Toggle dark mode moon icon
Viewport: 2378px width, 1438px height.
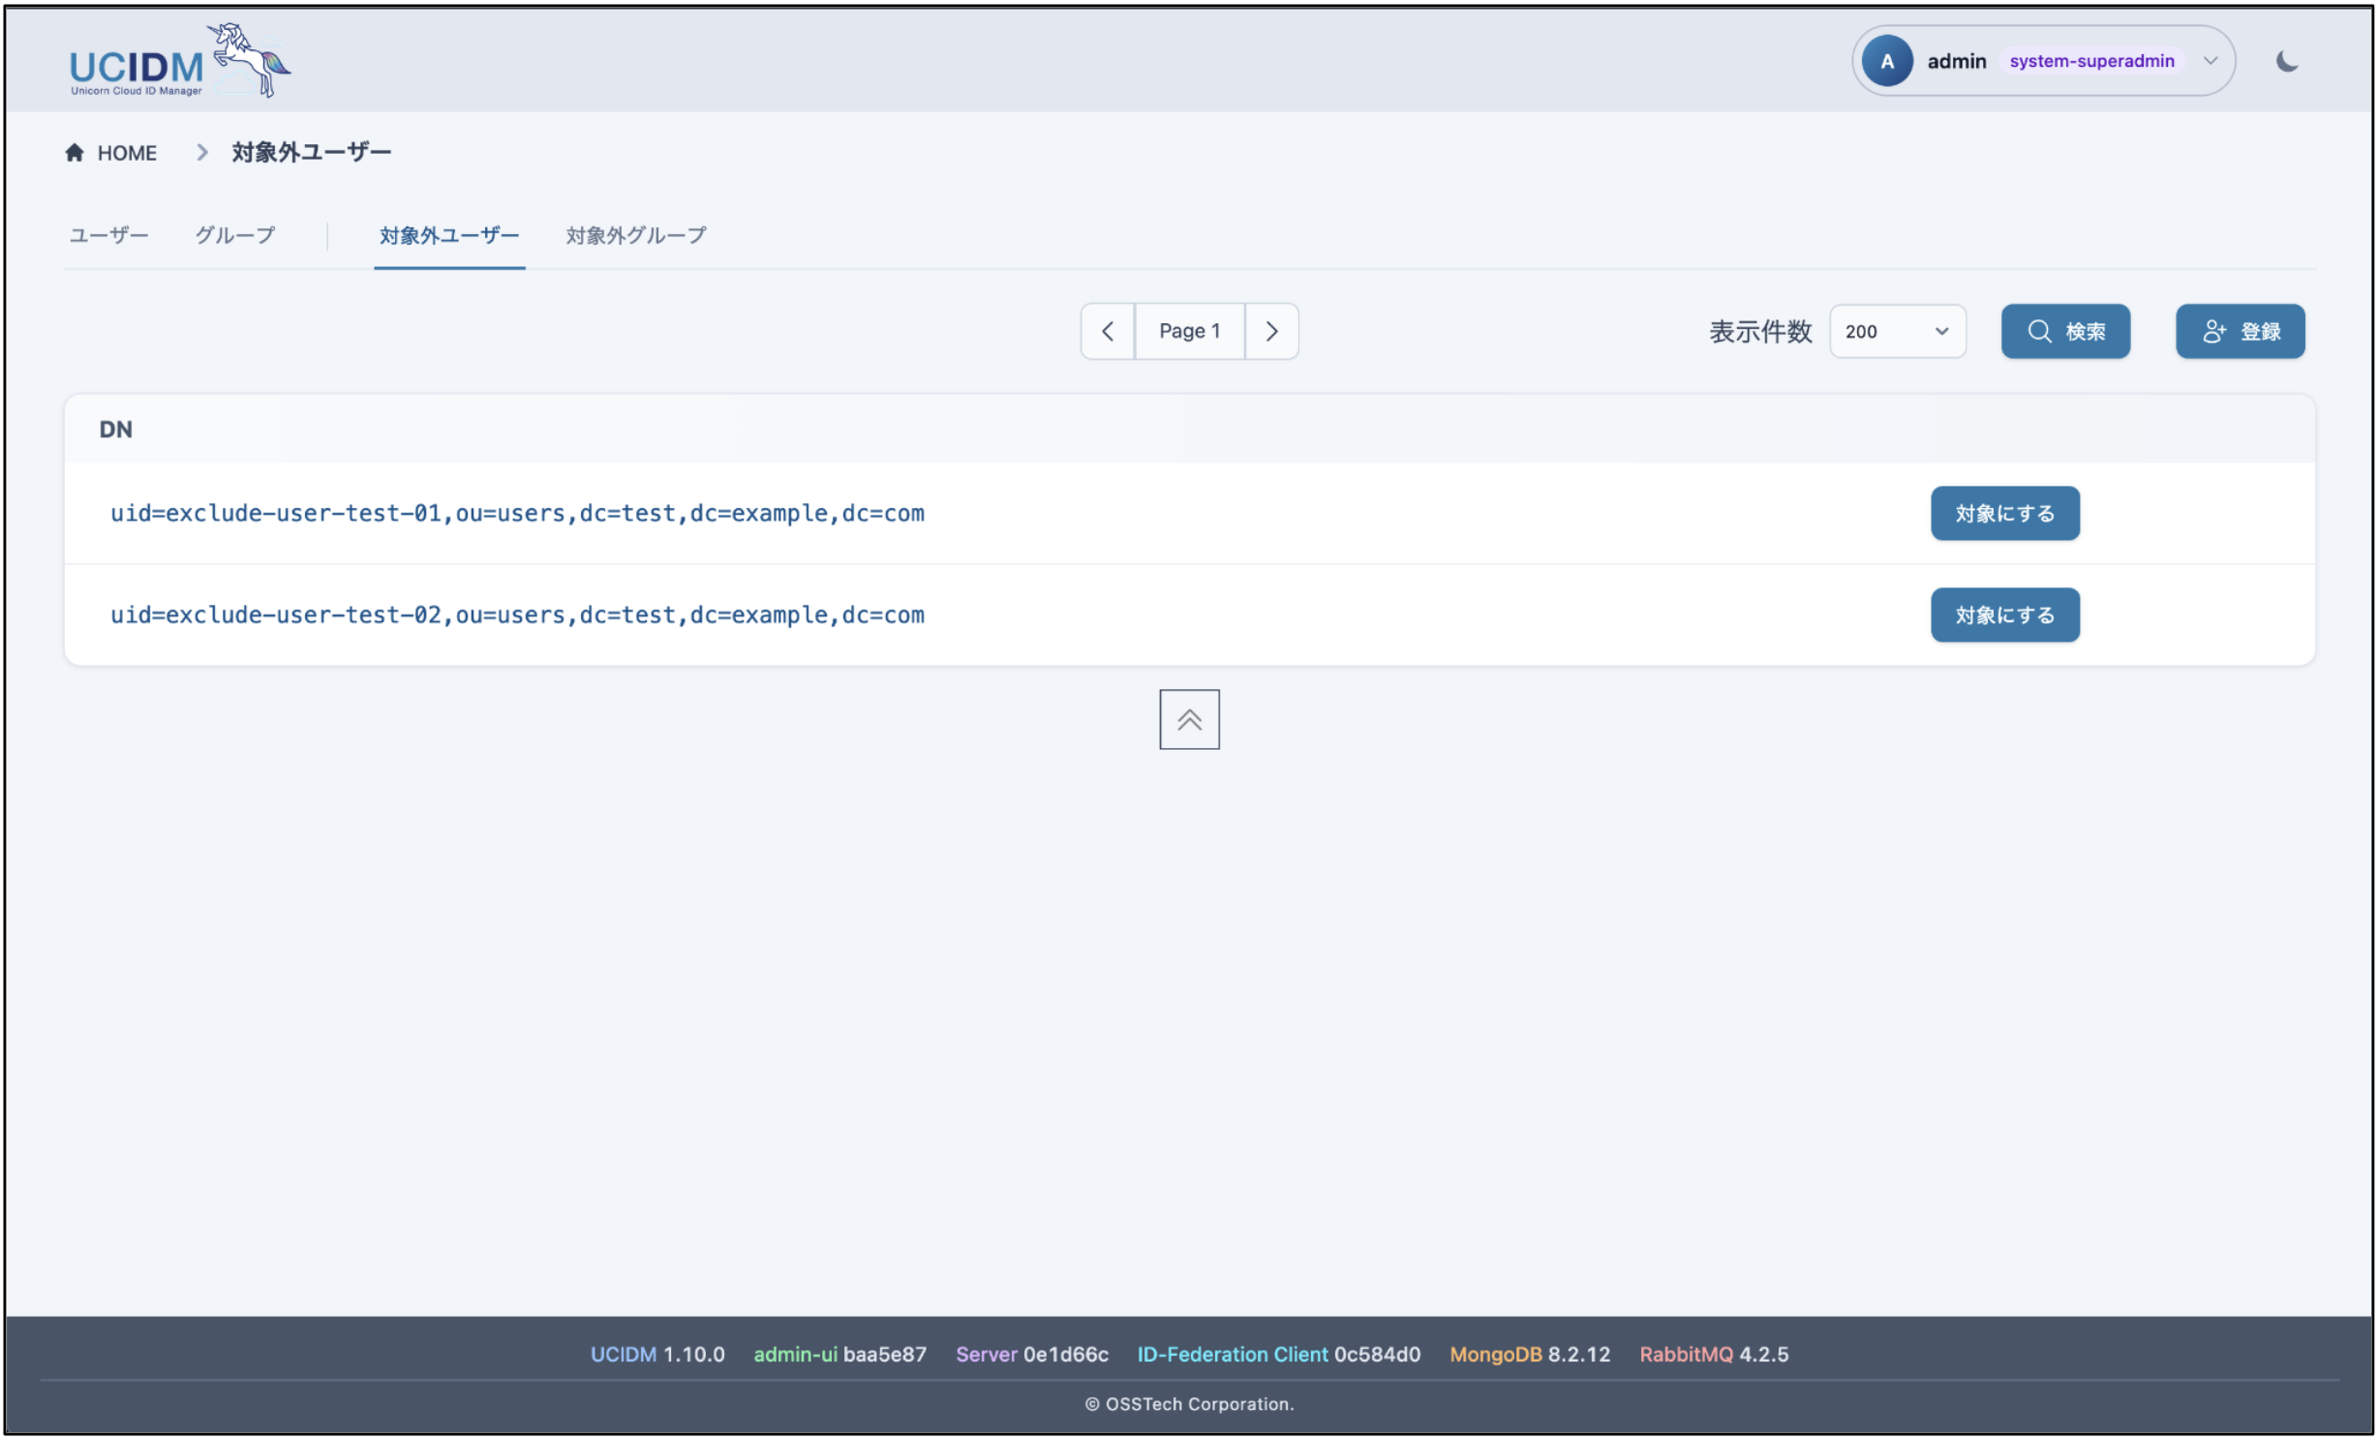[2286, 61]
